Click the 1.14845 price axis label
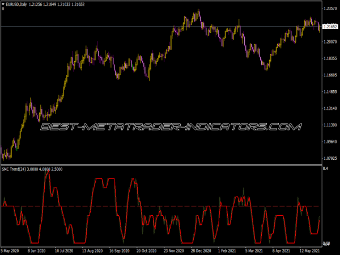340x255 pixels. click(330, 92)
